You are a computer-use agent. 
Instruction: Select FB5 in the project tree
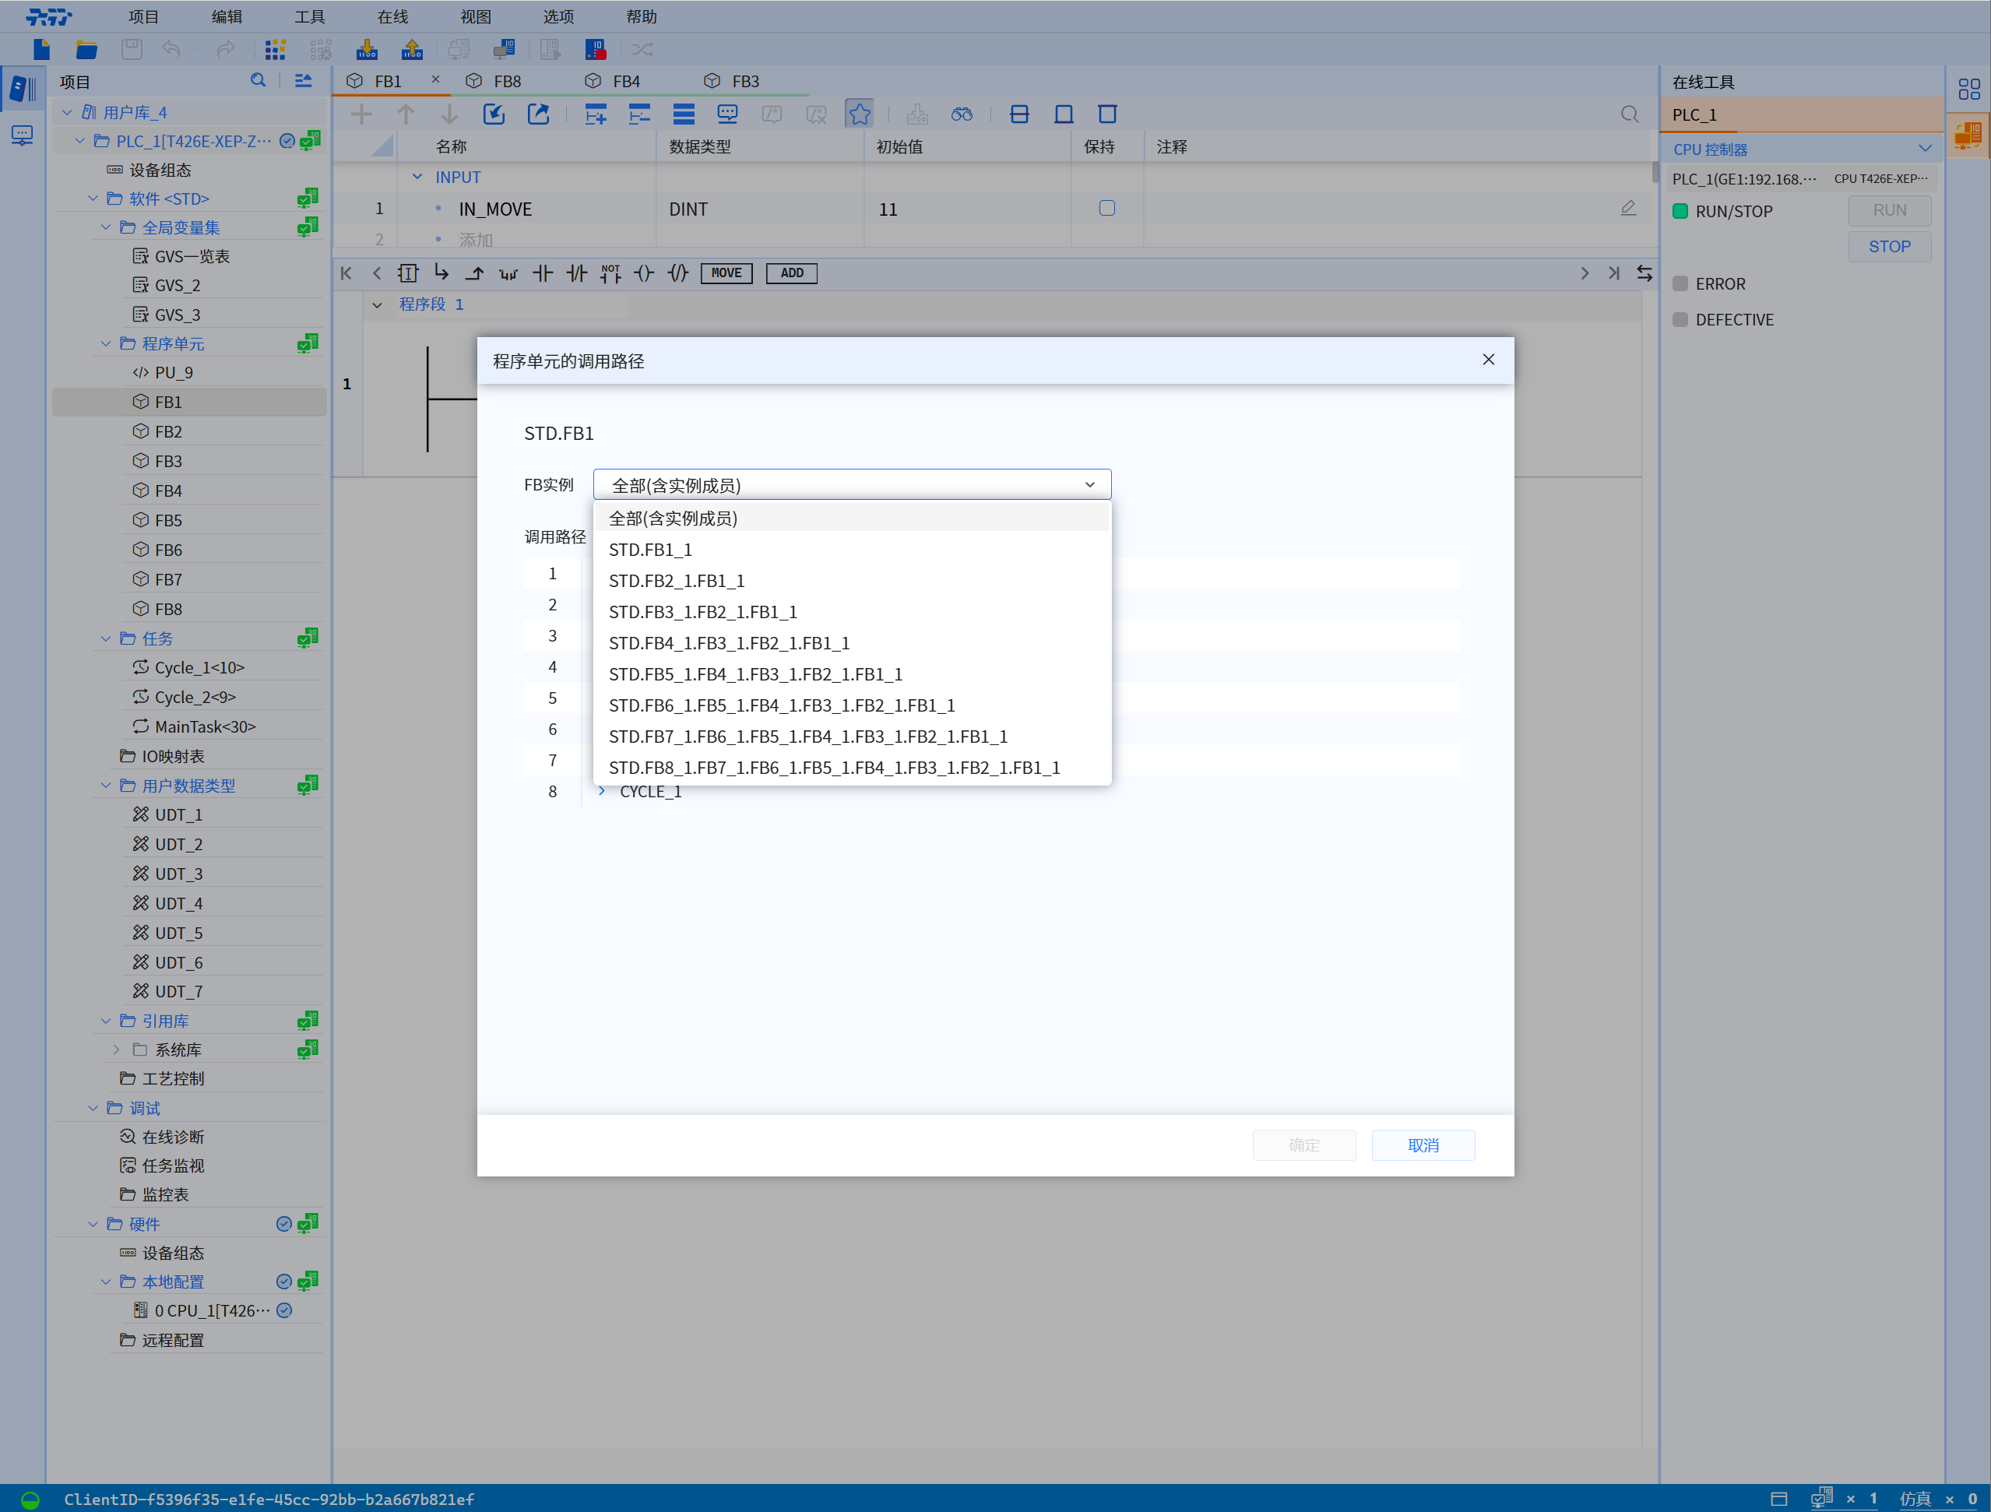pyautogui.click(x=168, y=520)
